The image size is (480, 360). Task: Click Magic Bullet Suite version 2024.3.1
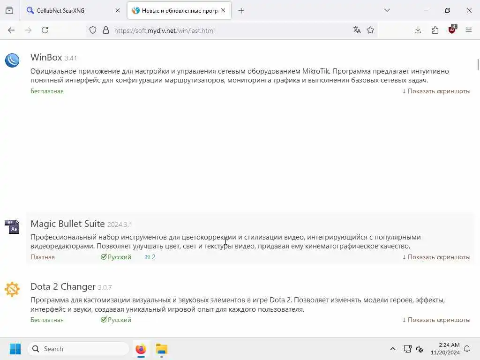pos(120,225)
